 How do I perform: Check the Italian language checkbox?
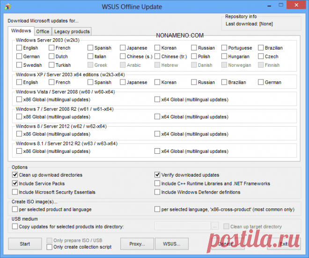(x=90, y=56)
